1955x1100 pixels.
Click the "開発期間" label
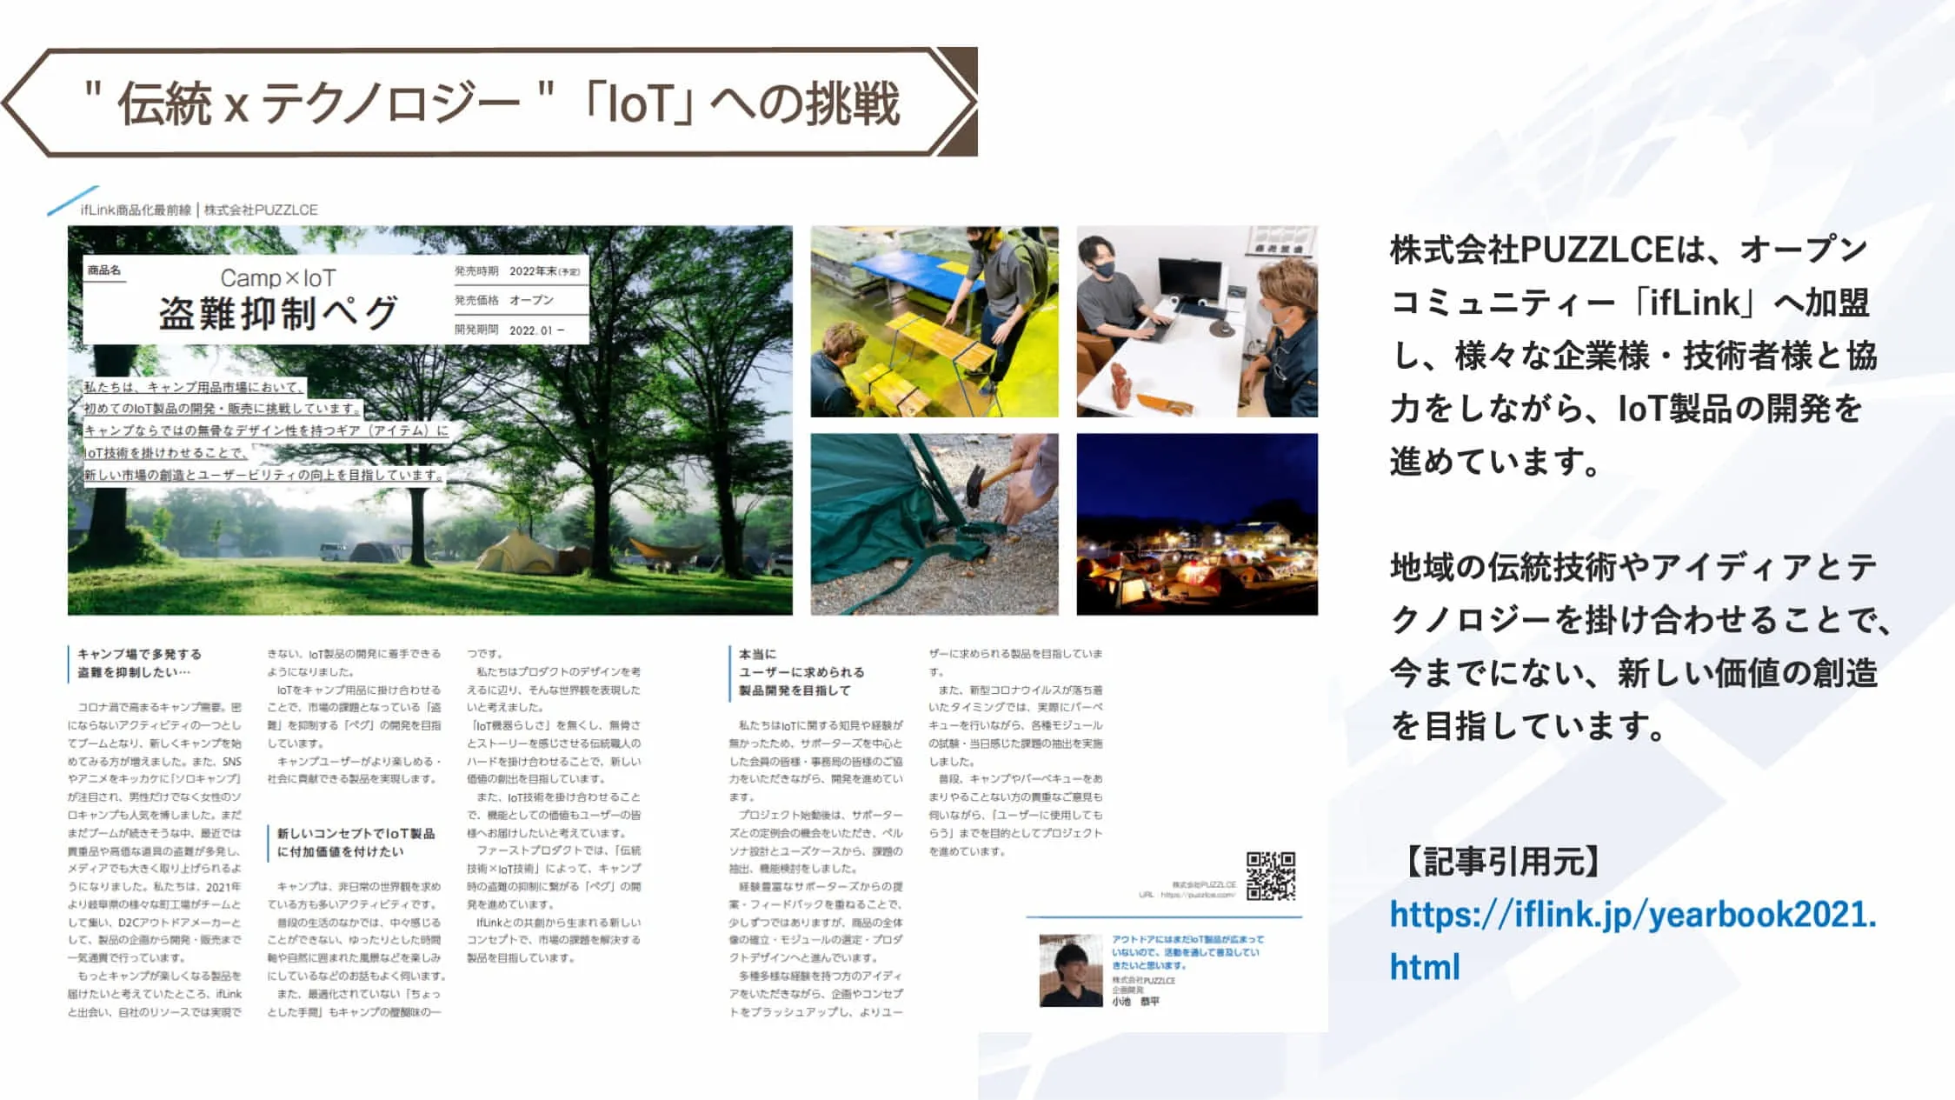pyautogui.click(x=476, y=330)
